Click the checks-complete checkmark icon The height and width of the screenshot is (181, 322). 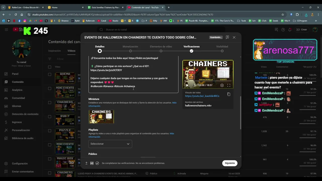click(97, 163)
